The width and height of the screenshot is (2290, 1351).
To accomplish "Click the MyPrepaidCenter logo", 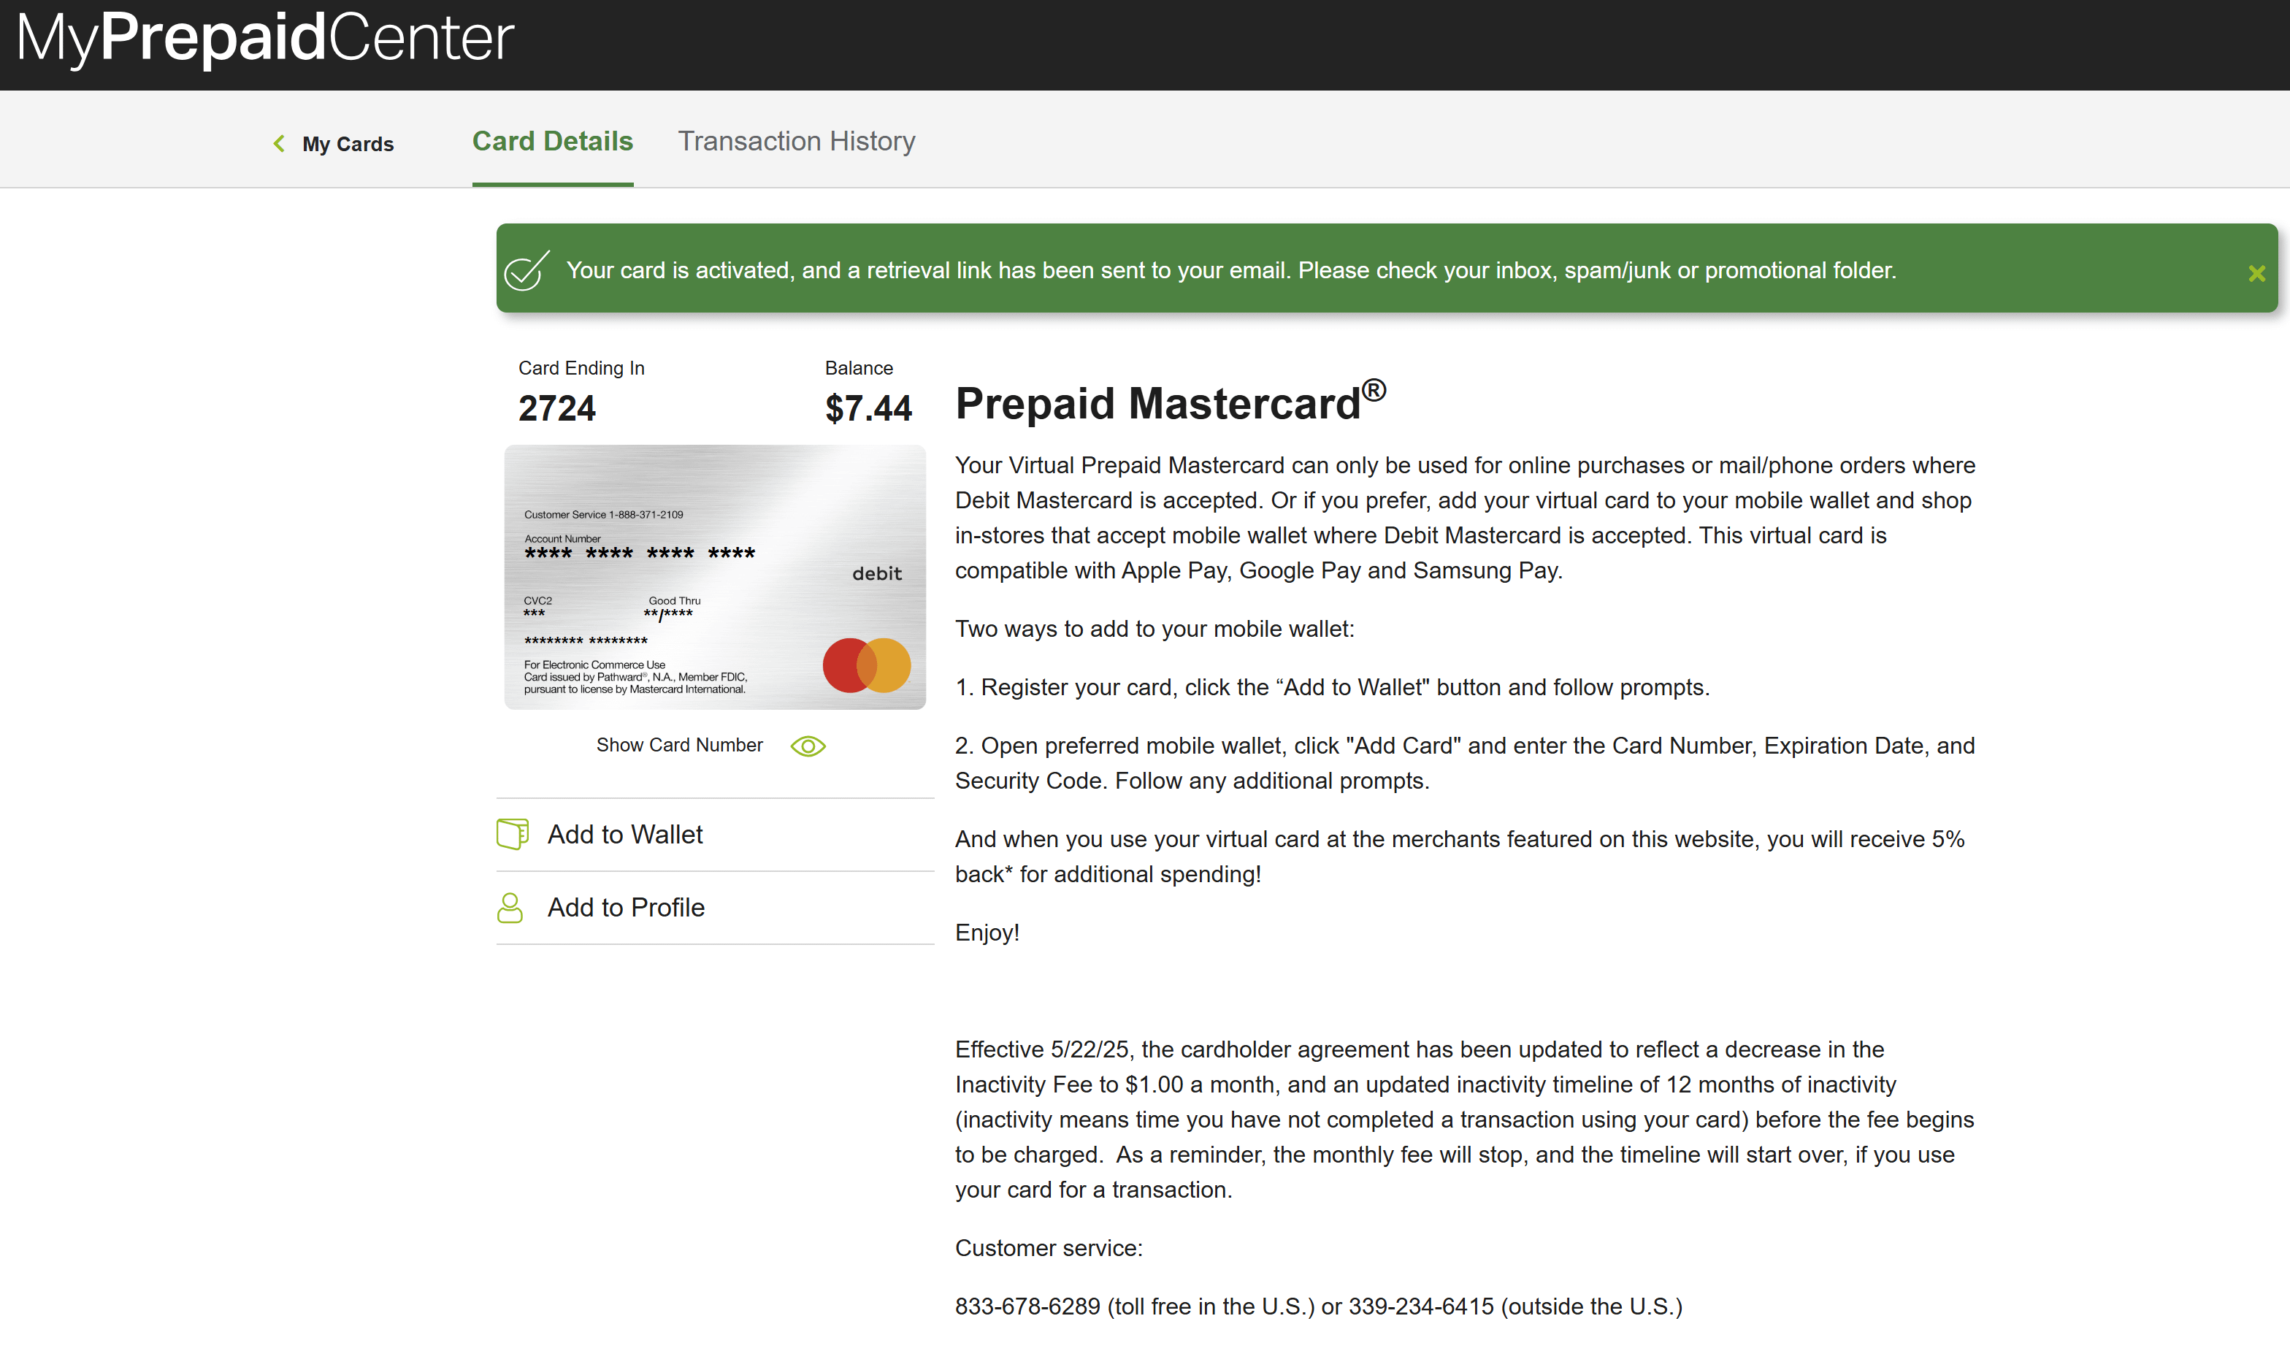I will (265, 38).
